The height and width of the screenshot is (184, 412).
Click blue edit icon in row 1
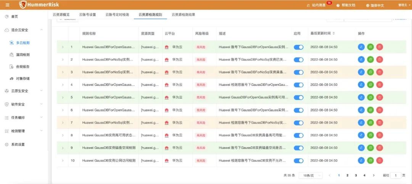(x=361, y=47)
